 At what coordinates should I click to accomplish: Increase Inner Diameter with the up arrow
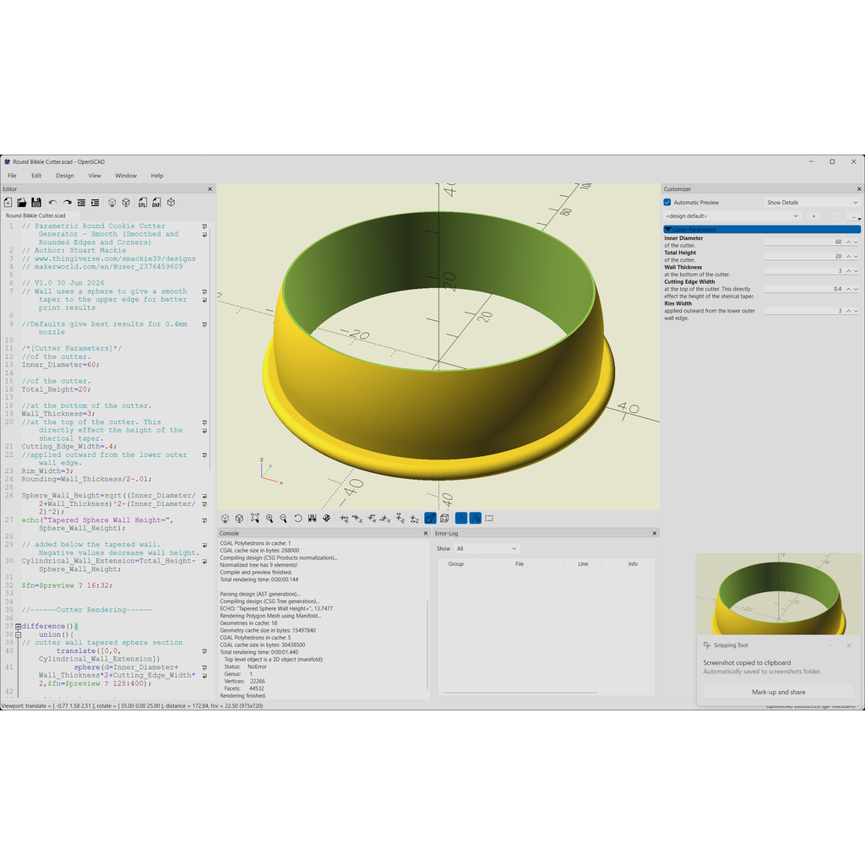848,242
